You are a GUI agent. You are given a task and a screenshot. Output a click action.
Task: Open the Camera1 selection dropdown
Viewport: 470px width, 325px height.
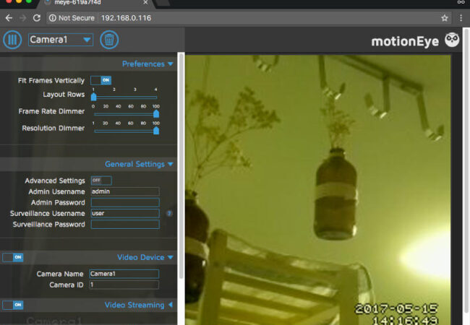tap(61, 40)
